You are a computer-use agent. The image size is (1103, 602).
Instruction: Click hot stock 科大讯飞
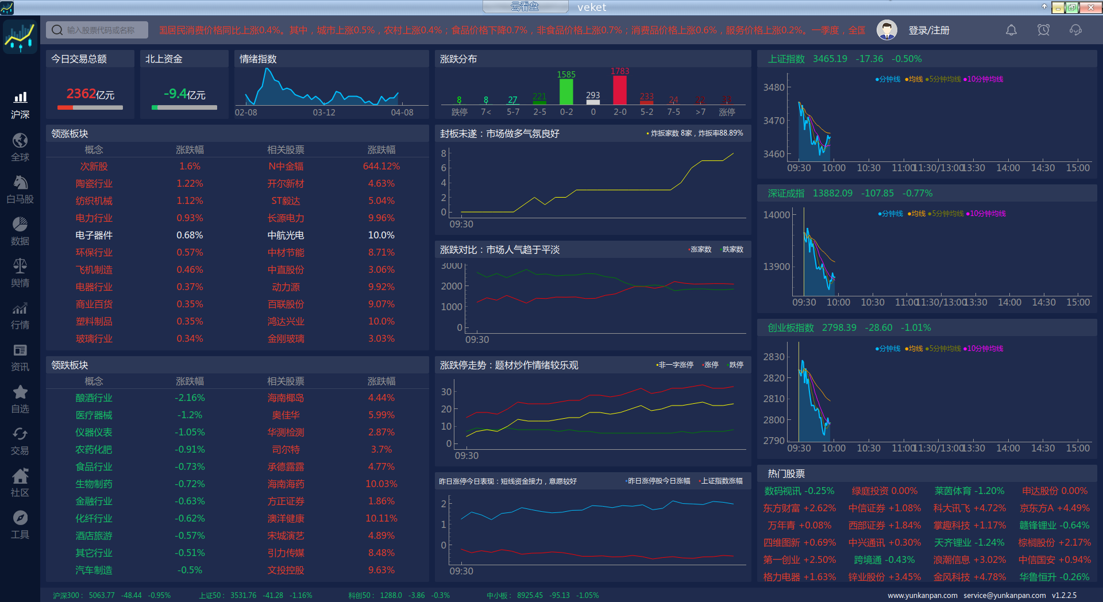point(970,508)
